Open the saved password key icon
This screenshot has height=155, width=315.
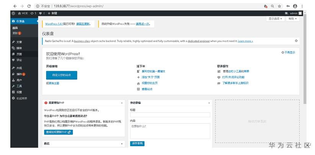point(288,6)
